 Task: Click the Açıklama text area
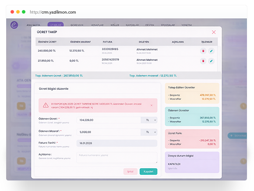[x=117, y=157]
